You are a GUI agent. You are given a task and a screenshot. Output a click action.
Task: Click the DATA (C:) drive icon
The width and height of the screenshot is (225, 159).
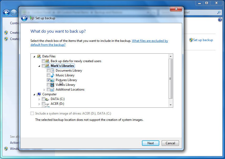[48, 99]
